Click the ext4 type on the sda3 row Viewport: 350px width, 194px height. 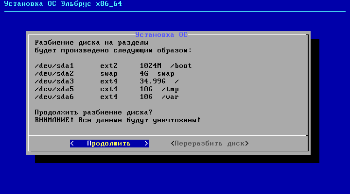[x=109, y=81]
